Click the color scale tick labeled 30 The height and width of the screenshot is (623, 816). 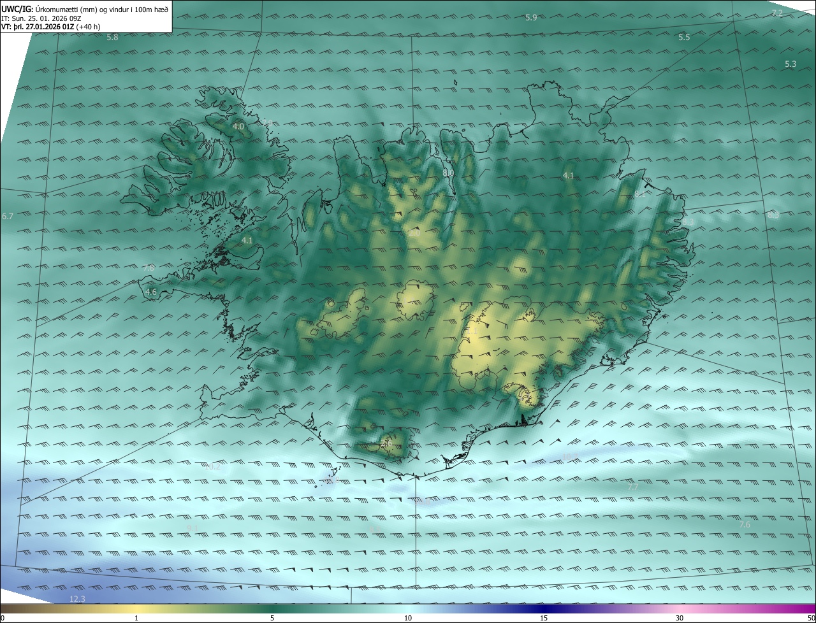pos(680,619)
